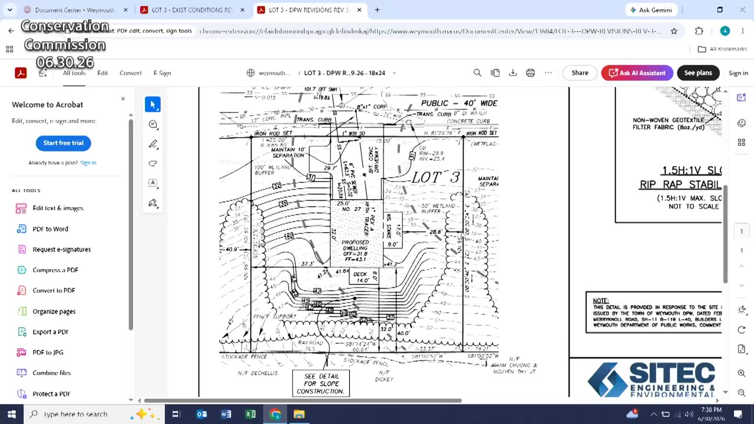The image size is (754, 424).
Task: Choose the Add comment tool
Action: (x=153, y=124)
